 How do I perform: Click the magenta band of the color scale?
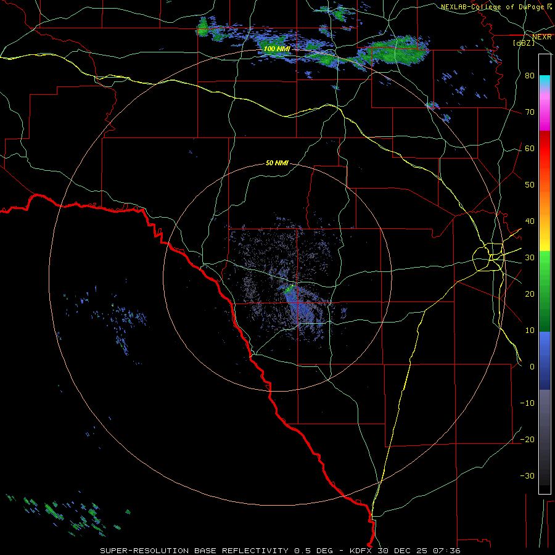545,117
